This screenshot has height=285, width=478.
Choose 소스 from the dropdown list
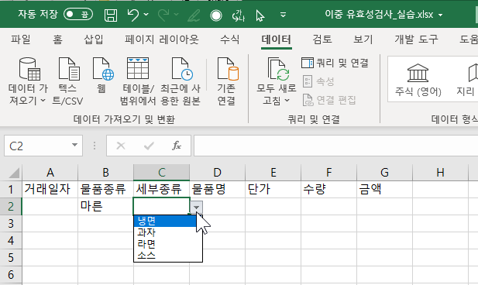pos(168,256)
